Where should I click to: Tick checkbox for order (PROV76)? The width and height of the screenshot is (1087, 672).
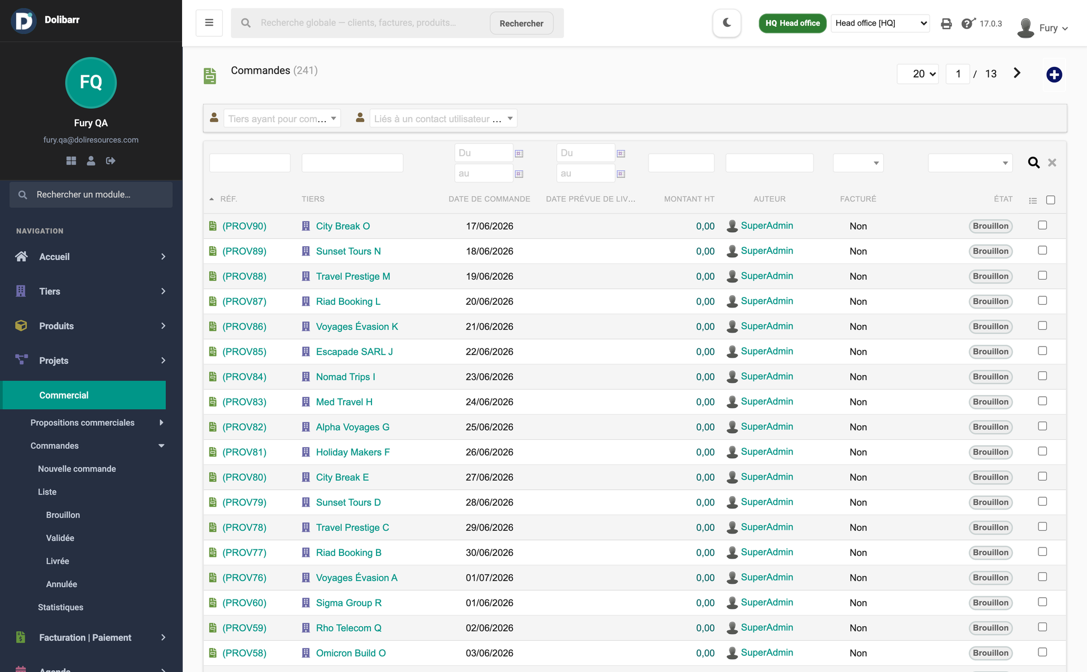(1042, 577)
